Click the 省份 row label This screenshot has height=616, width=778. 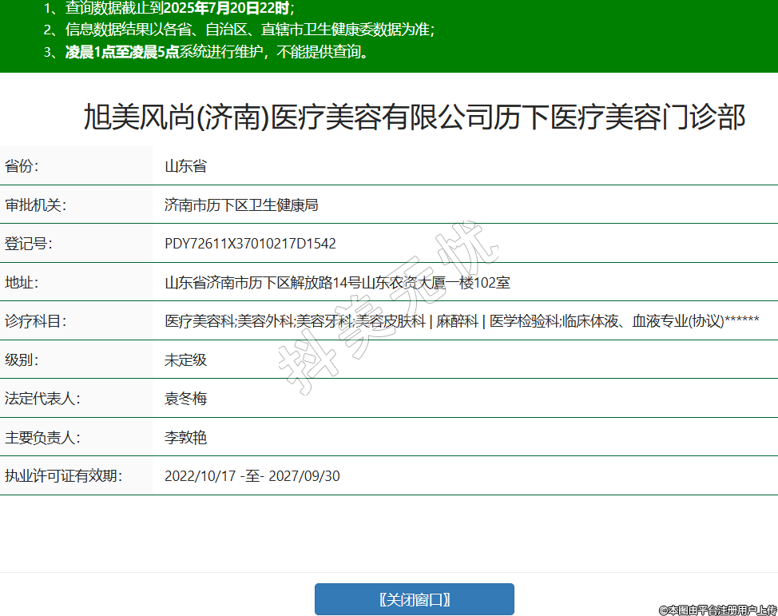[x=22, y=166]
